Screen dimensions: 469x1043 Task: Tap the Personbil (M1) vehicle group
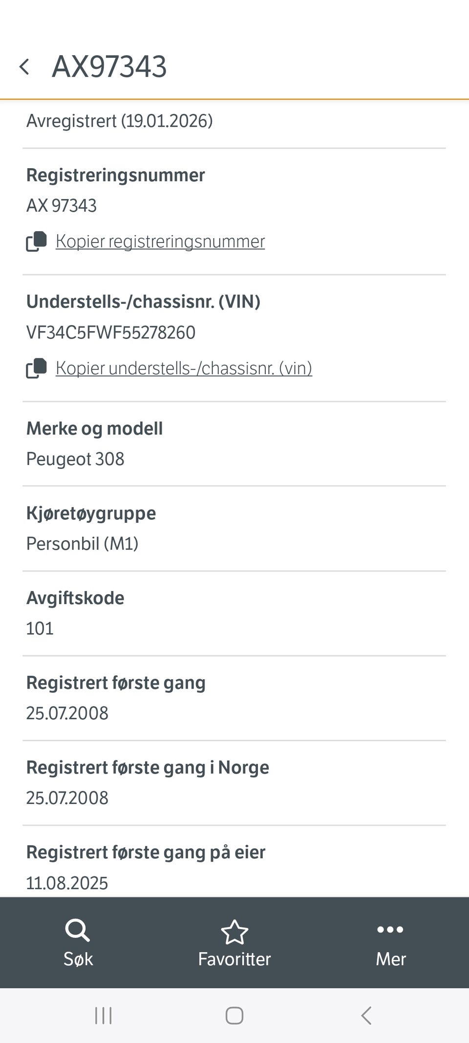(x=82, y=544)
